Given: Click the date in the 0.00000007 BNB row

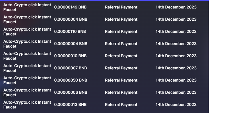Looking at the screenshot, I should (x=176, y=68).
